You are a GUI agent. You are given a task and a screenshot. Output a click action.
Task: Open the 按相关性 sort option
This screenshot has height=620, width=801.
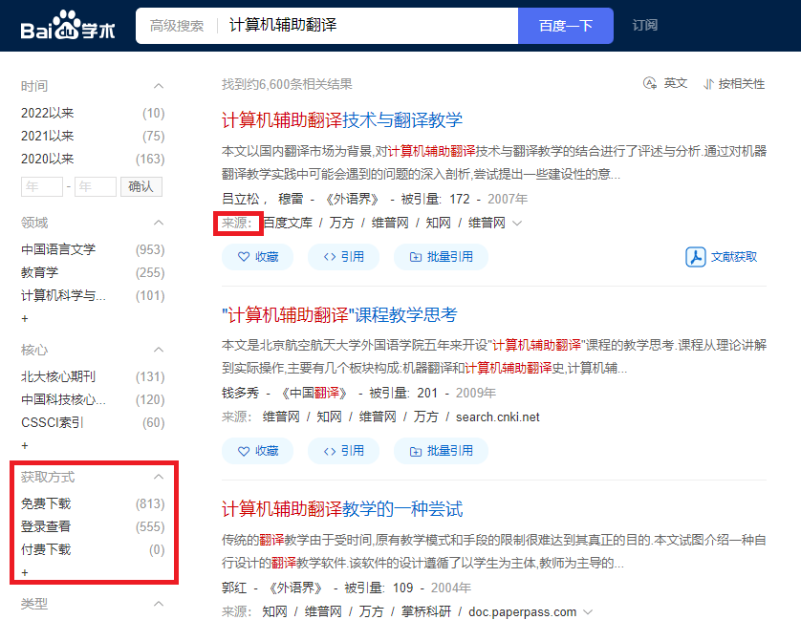click(x=734, y=84)
